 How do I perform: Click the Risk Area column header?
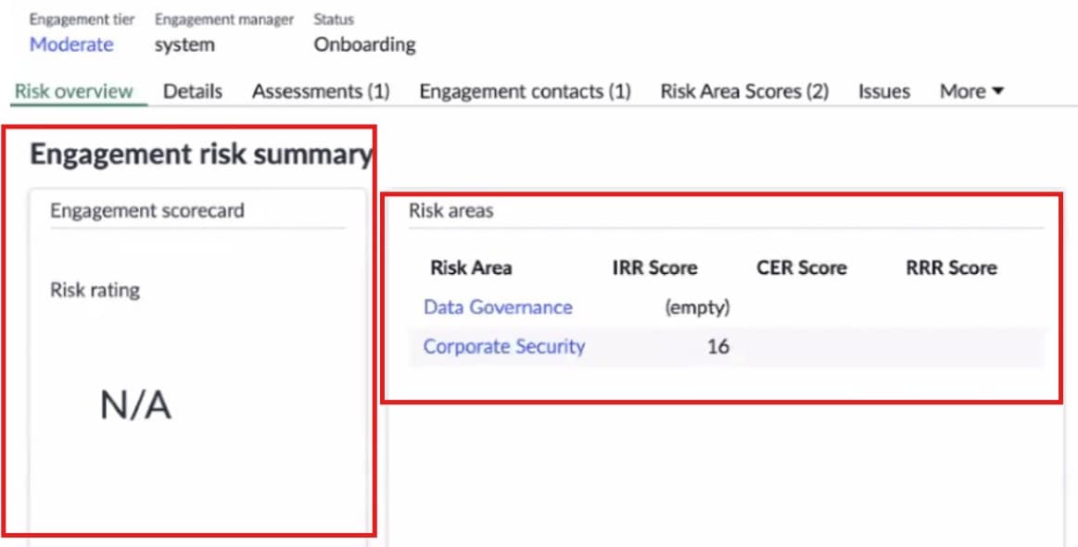pos(471,268)
